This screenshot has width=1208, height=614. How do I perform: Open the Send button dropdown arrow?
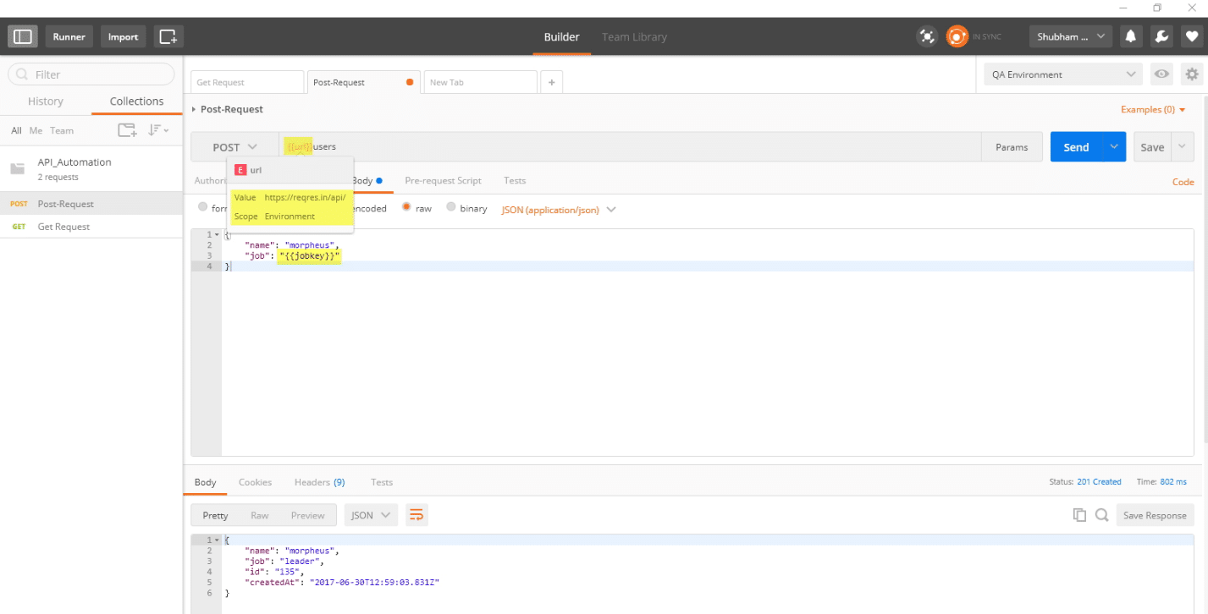coord(1114,147)
